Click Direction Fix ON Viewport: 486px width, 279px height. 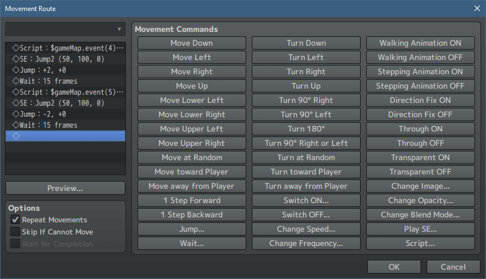(421, 100)
